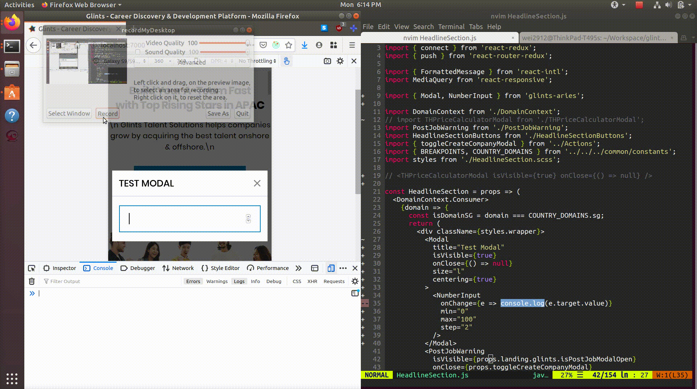Go back with the Firefox back arrow
Viewport: 697px width, 389px height.
click(x=33, y=45)
